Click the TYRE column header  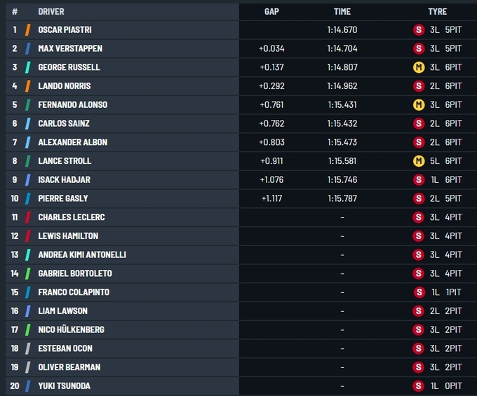tap(437, 11)
